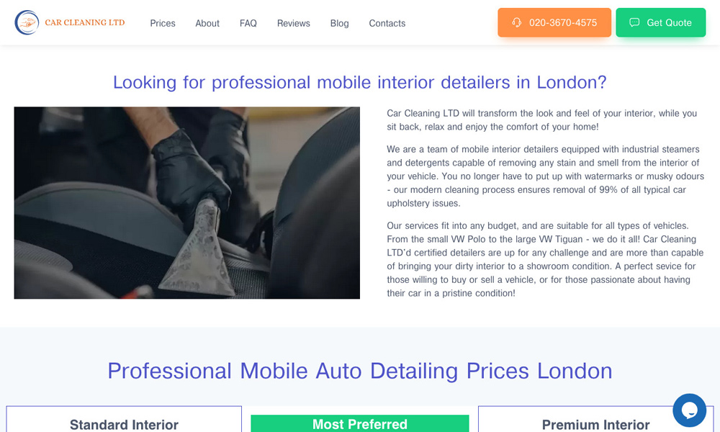Click the headset icon on phone button

point(516,22)
